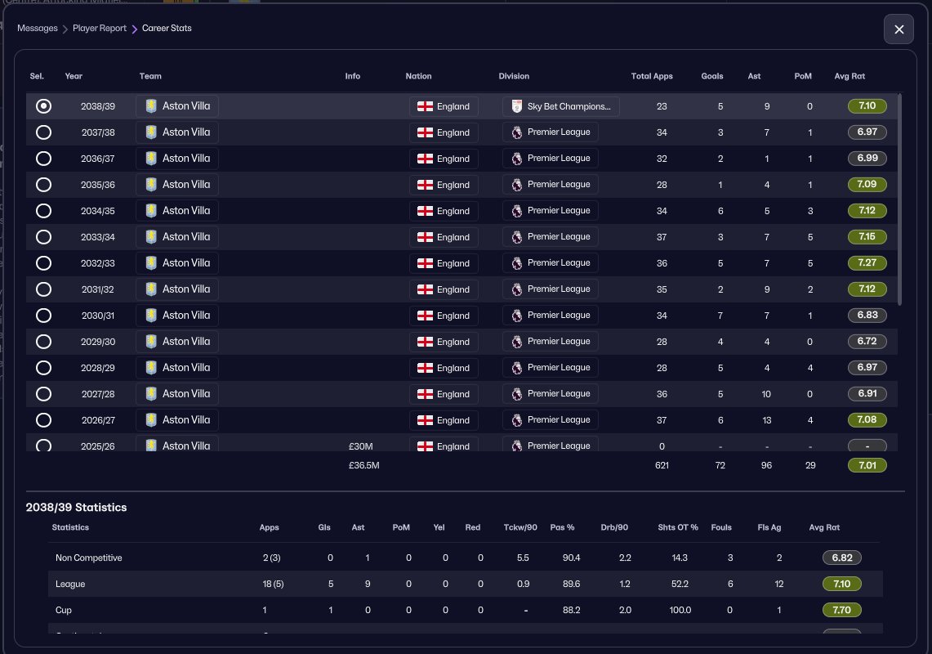Click Aston Villa crest in 2026/27 row

[x=151, y=420]
